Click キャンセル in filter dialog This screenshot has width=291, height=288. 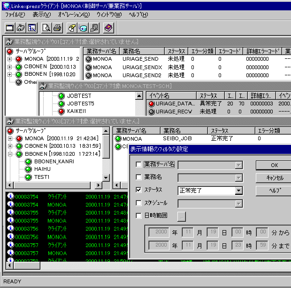coord(274,178)
